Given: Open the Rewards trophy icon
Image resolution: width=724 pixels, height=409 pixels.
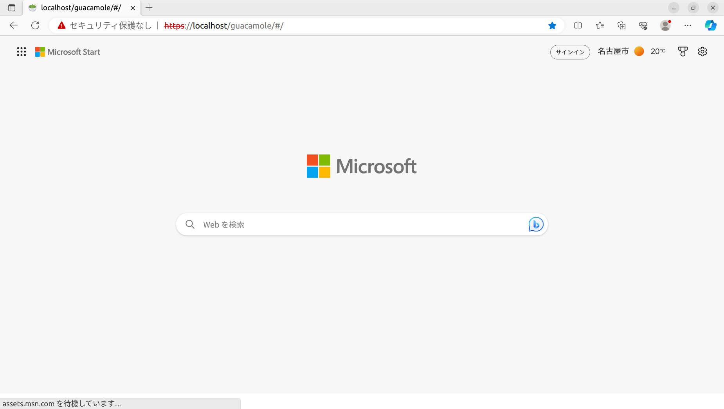Looking at the screenshot, I should click(x=683, y=52).
